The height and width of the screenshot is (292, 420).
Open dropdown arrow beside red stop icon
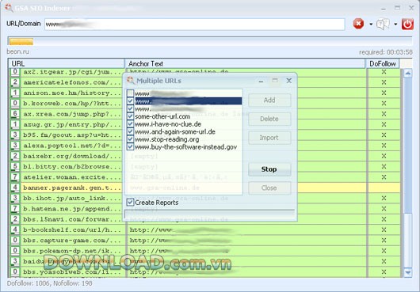[x=371, y=24]
